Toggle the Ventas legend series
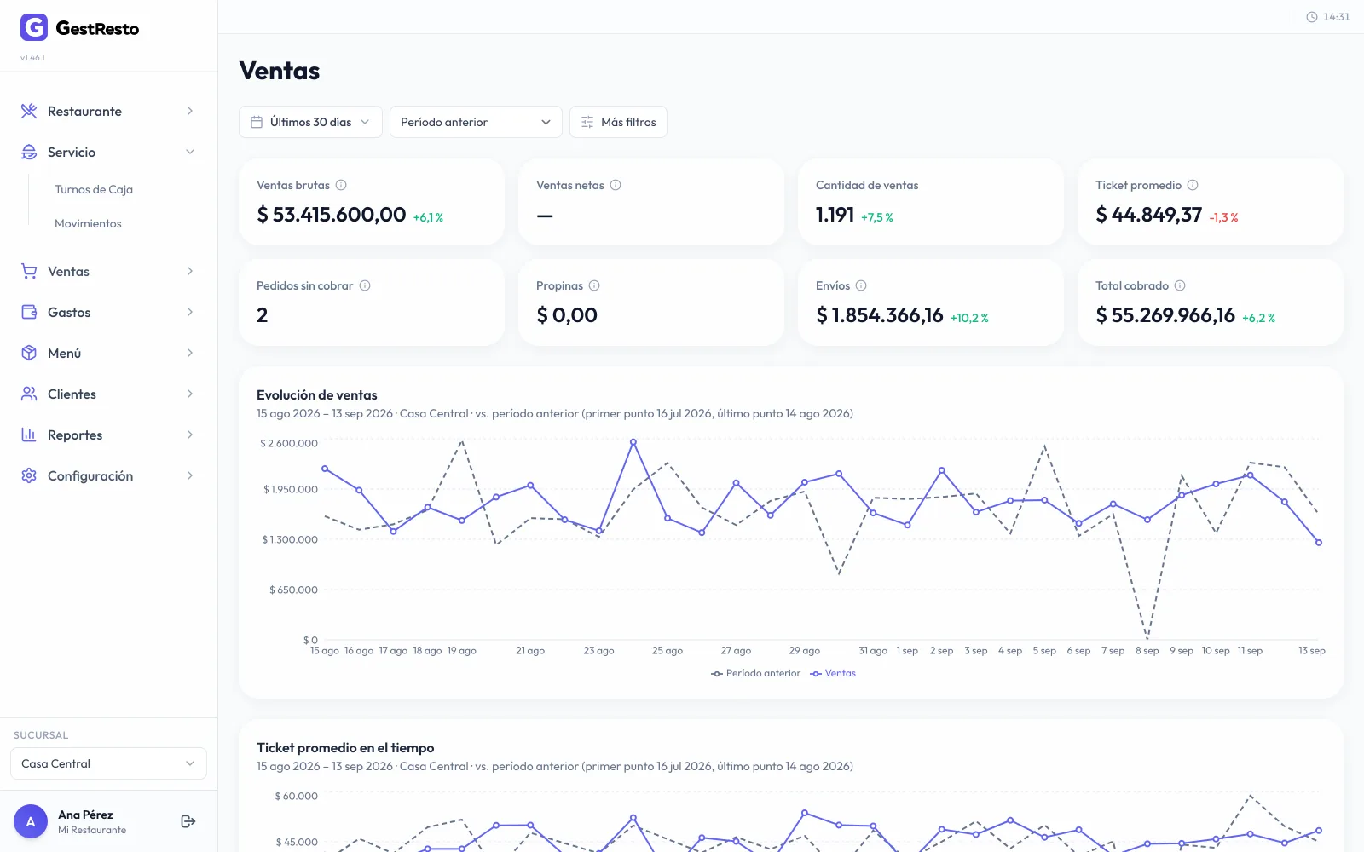Viewport: 1364px width, 852px height. click(833, 673)
